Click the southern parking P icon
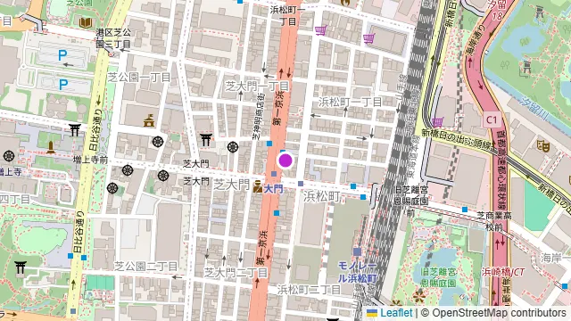Viewport: 571px width, 321px height. point(63,85)
